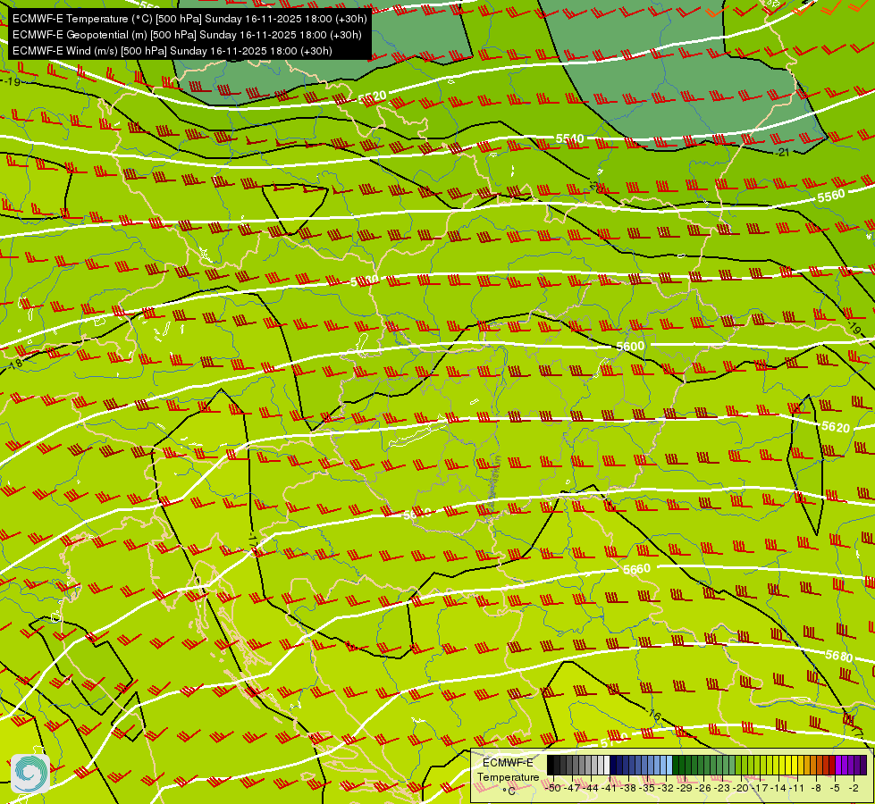The image size is (875, 804).
Task: Pick the red swatch left of -5 in the legend
Action: pos(832,765)
